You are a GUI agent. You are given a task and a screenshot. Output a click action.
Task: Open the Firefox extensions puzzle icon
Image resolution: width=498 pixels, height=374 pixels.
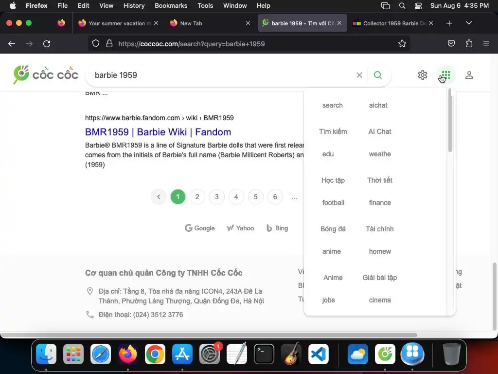pyautogui.click(x=469, y=43)
